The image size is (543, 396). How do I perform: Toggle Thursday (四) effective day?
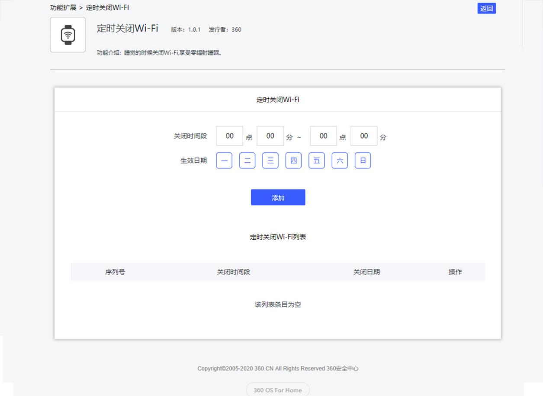[x=293, y=160]
